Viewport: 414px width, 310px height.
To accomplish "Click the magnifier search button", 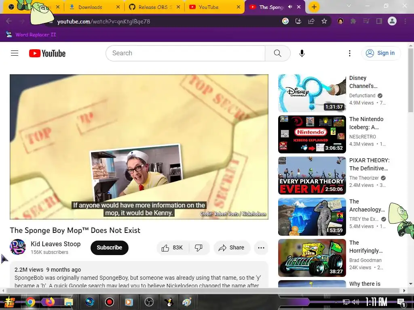I will click(277, 53).
